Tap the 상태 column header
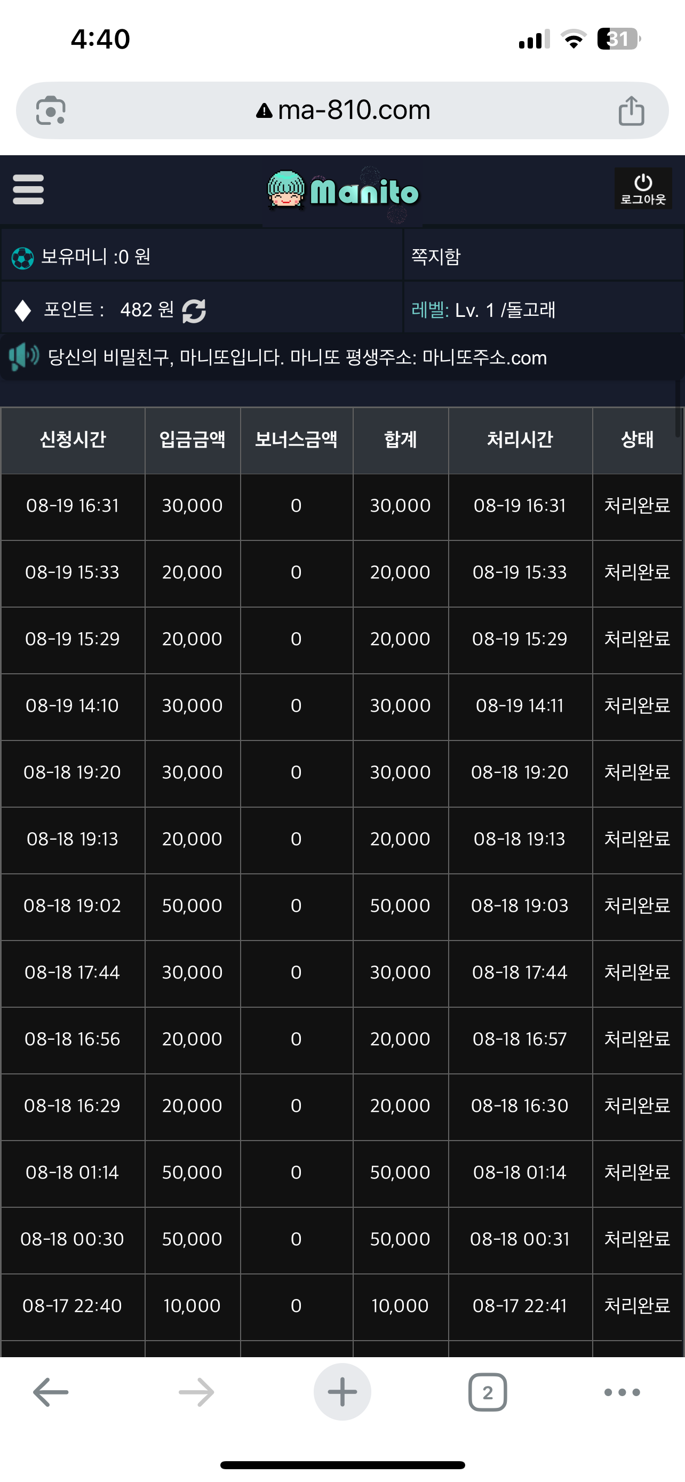Screen dimensions: 685x1482 coord(638,440)
